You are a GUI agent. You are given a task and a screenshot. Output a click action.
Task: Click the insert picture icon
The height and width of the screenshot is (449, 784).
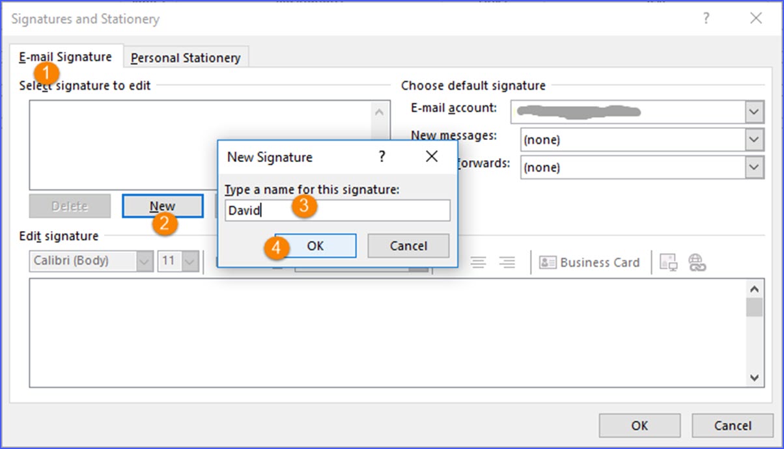coord(669,262)
